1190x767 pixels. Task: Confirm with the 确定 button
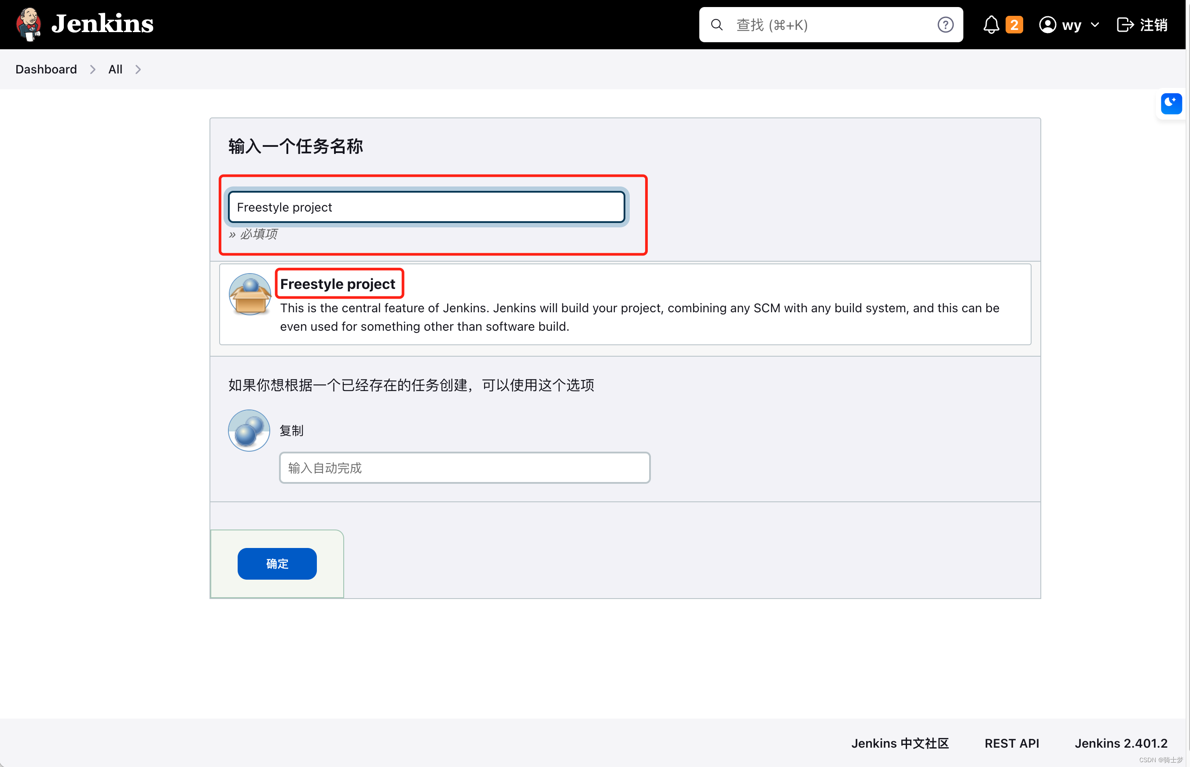[277, 564]
